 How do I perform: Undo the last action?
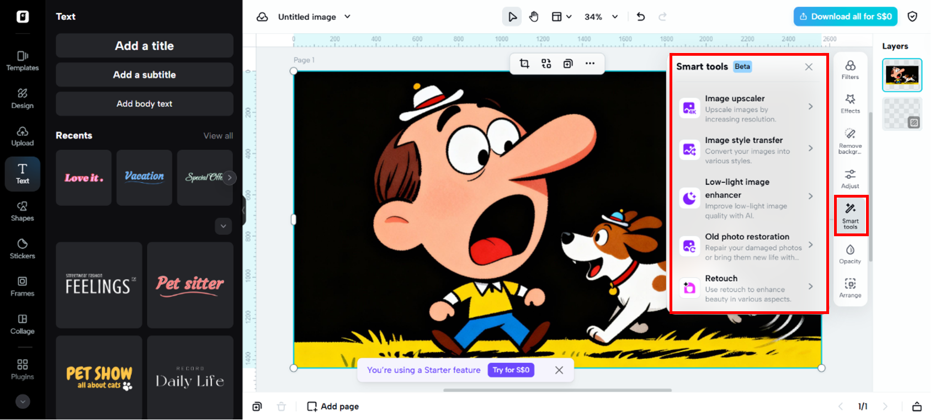click(x=641, y=17)
